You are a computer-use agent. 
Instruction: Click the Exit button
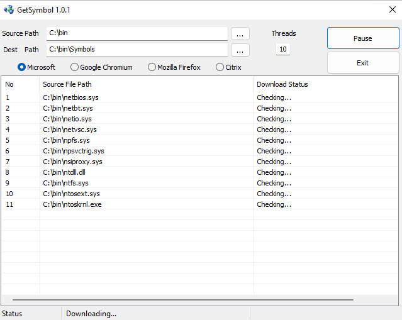pyautogui.click(x=363, y=63)
